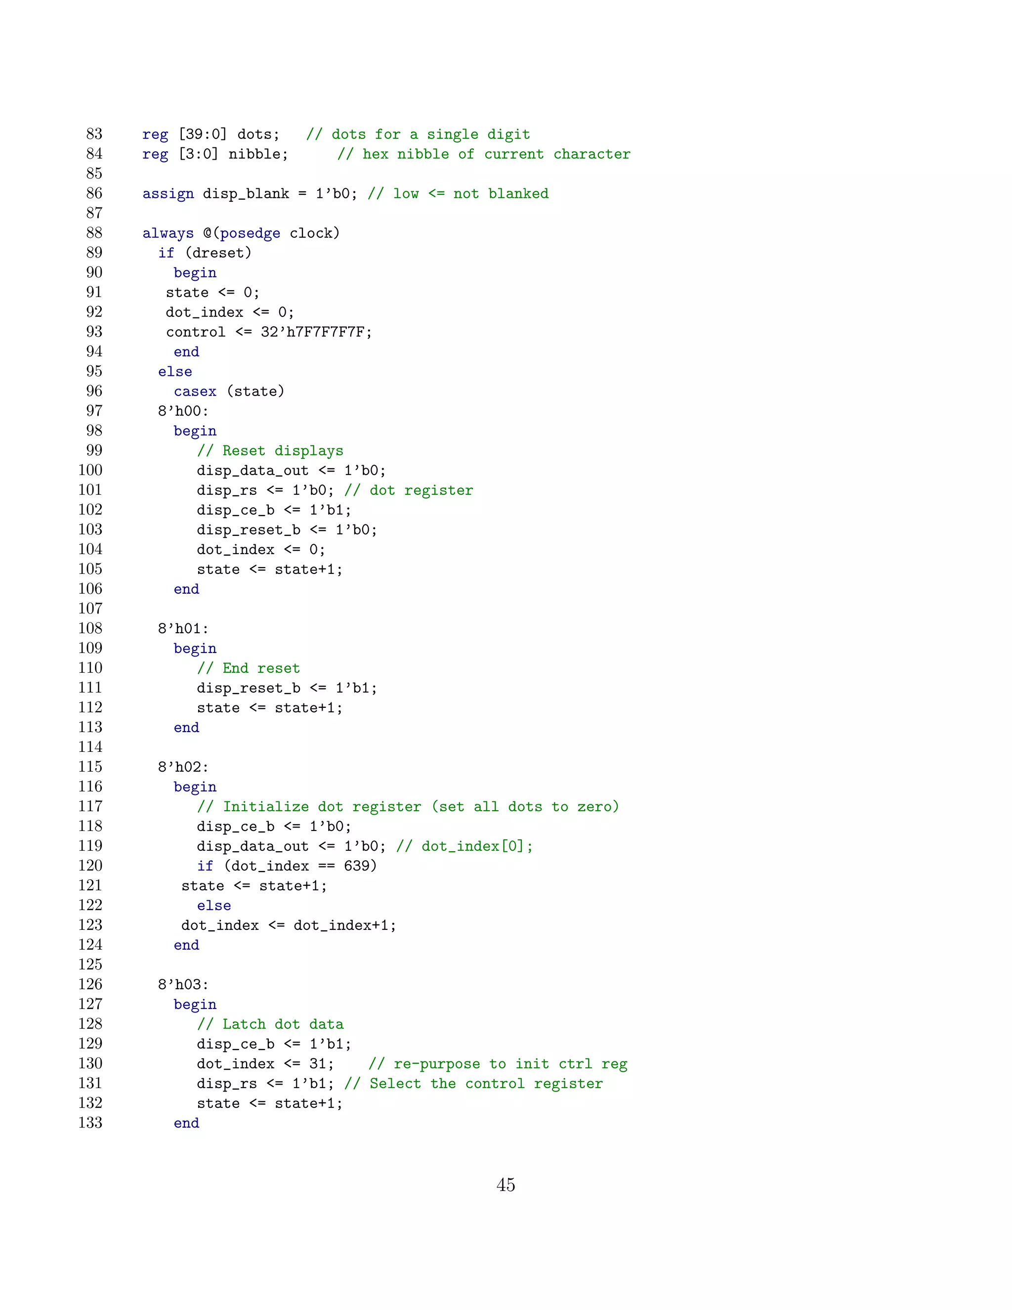Click the 'end' keyword on line 124
Screen dimensions: 1012x1310
(186, 946)
